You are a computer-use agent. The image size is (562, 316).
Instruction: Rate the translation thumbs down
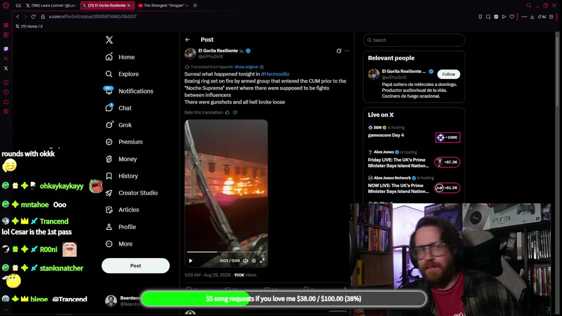pyautogui.click(x=235, y=113)
